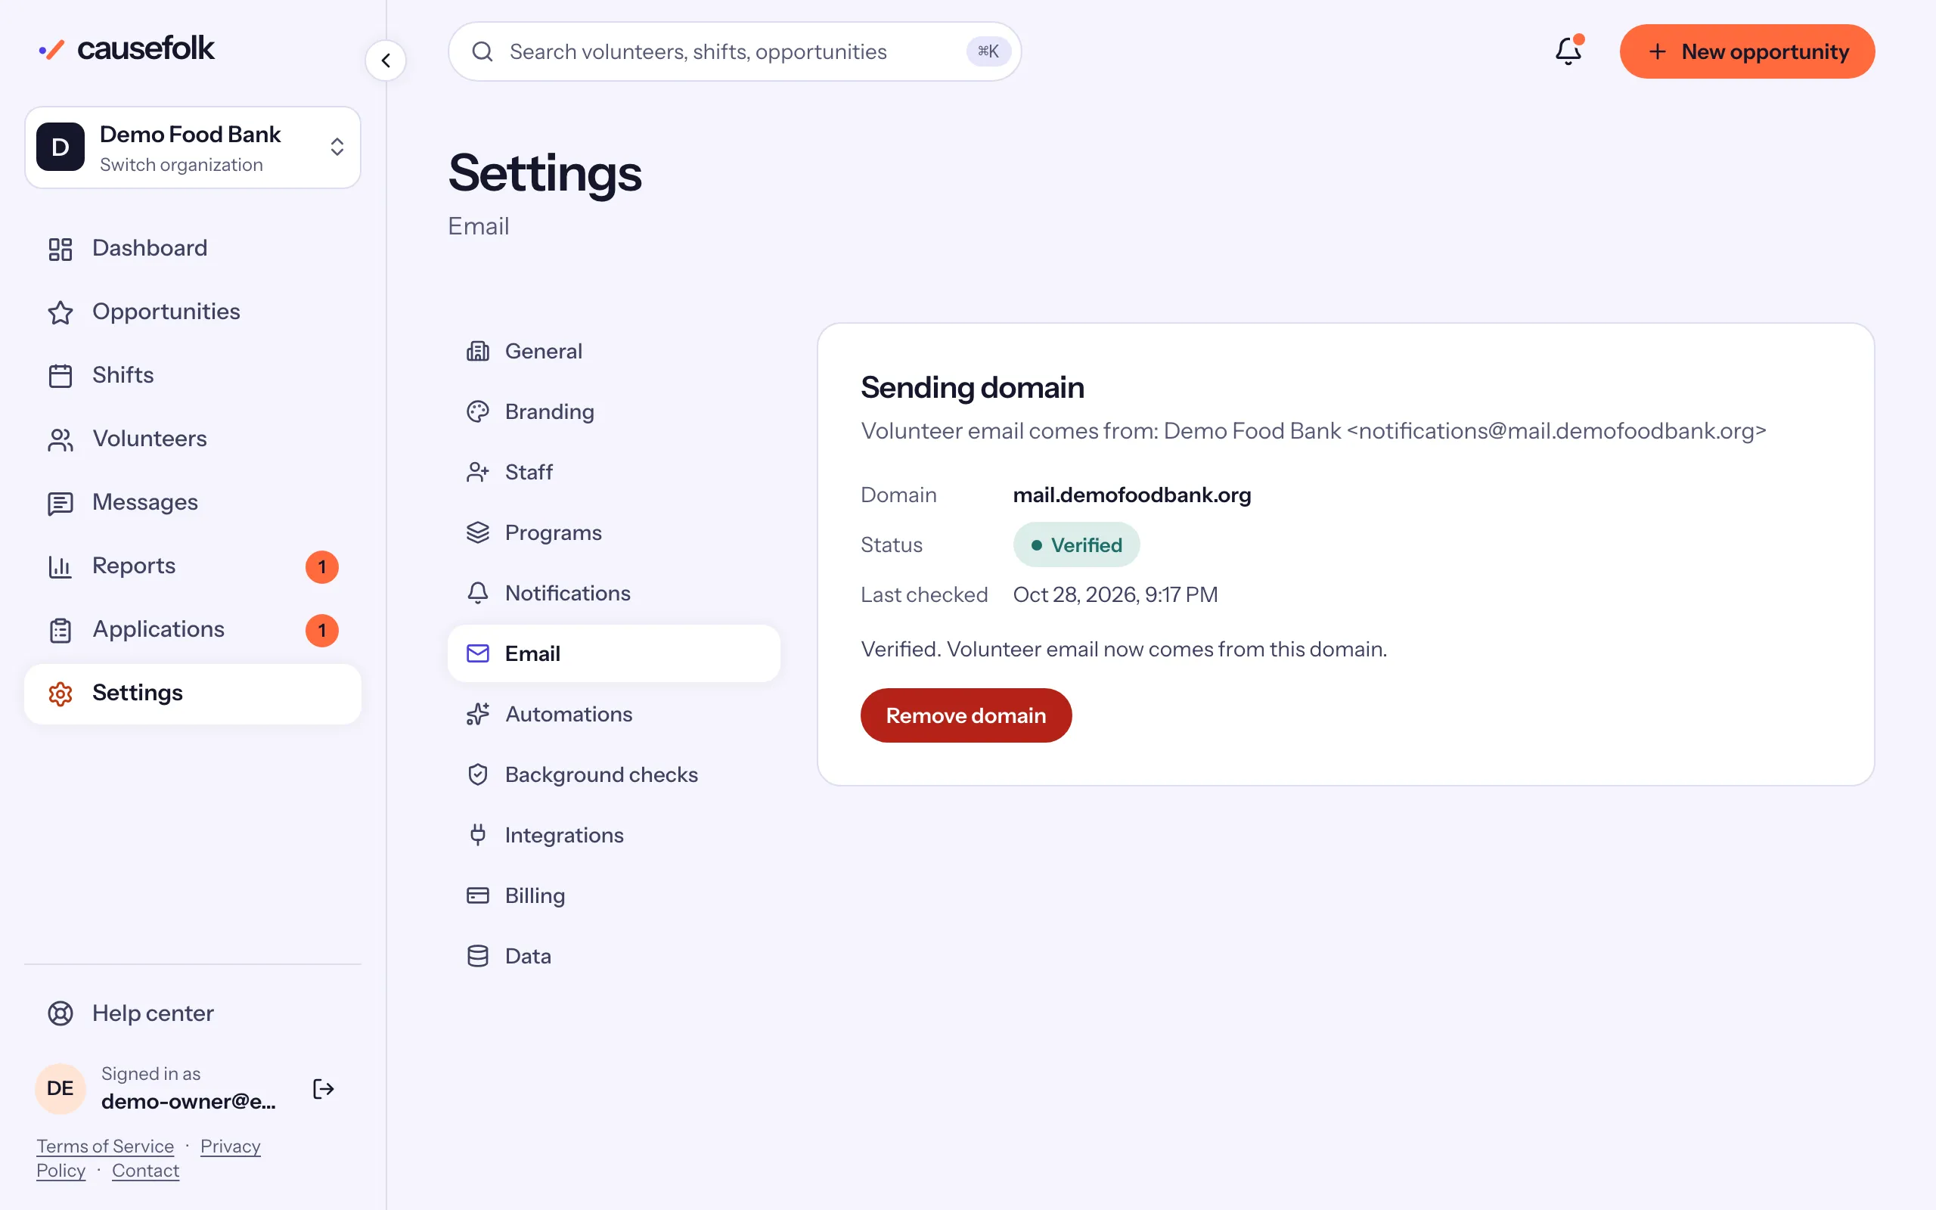
Task: Click the Volunteers people icon
Action: (60, 439)
